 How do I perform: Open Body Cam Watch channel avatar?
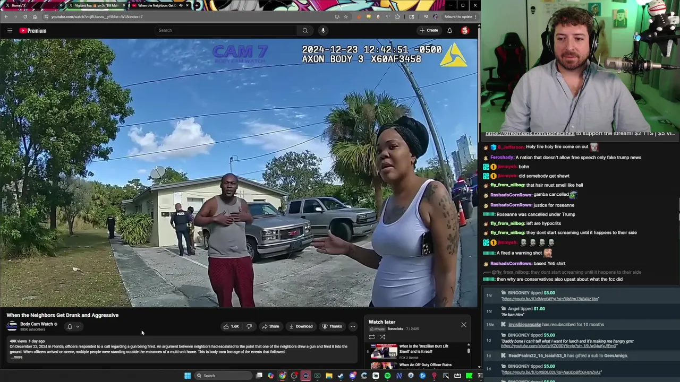pos(12,326)
